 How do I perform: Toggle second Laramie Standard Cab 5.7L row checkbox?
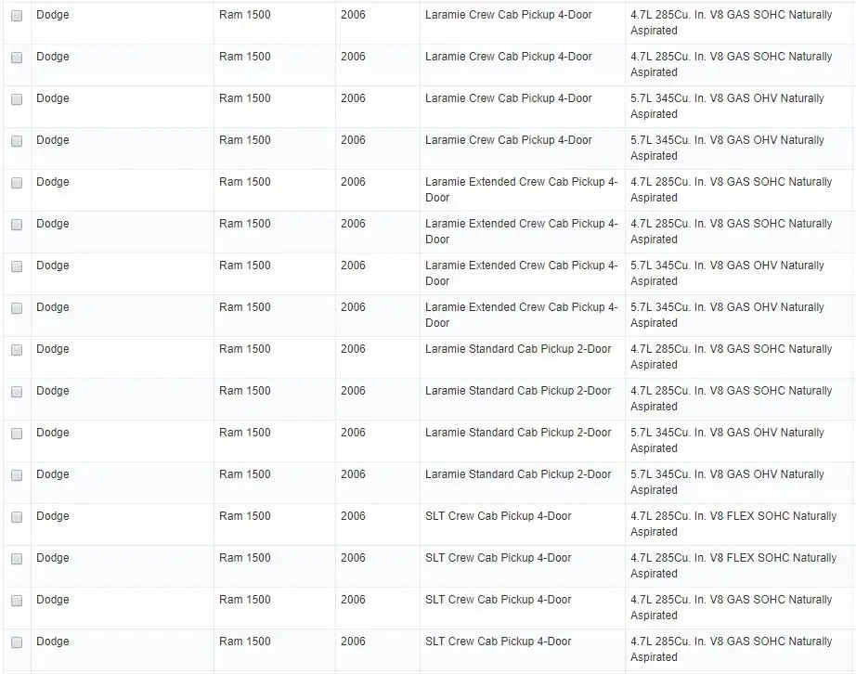pos(17,475)
